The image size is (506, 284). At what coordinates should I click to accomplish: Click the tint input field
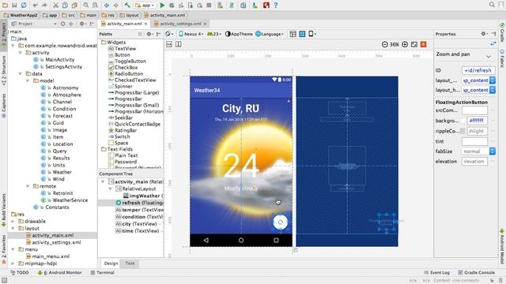pyautogui.click(x=474, y=141)
